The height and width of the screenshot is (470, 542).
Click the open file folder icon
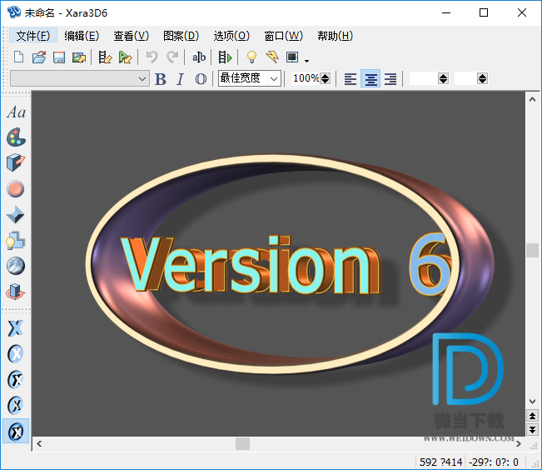click(x=39, y=57)
